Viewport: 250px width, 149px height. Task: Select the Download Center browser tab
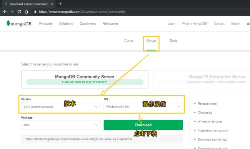[29, 4]
